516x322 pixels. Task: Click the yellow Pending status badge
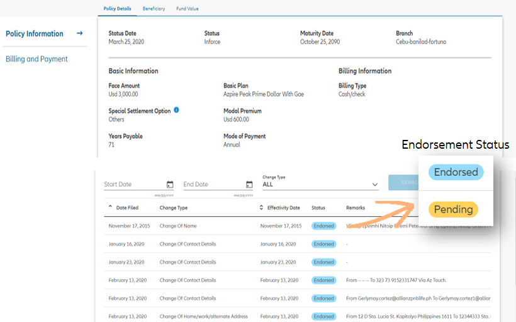[453, 209]
